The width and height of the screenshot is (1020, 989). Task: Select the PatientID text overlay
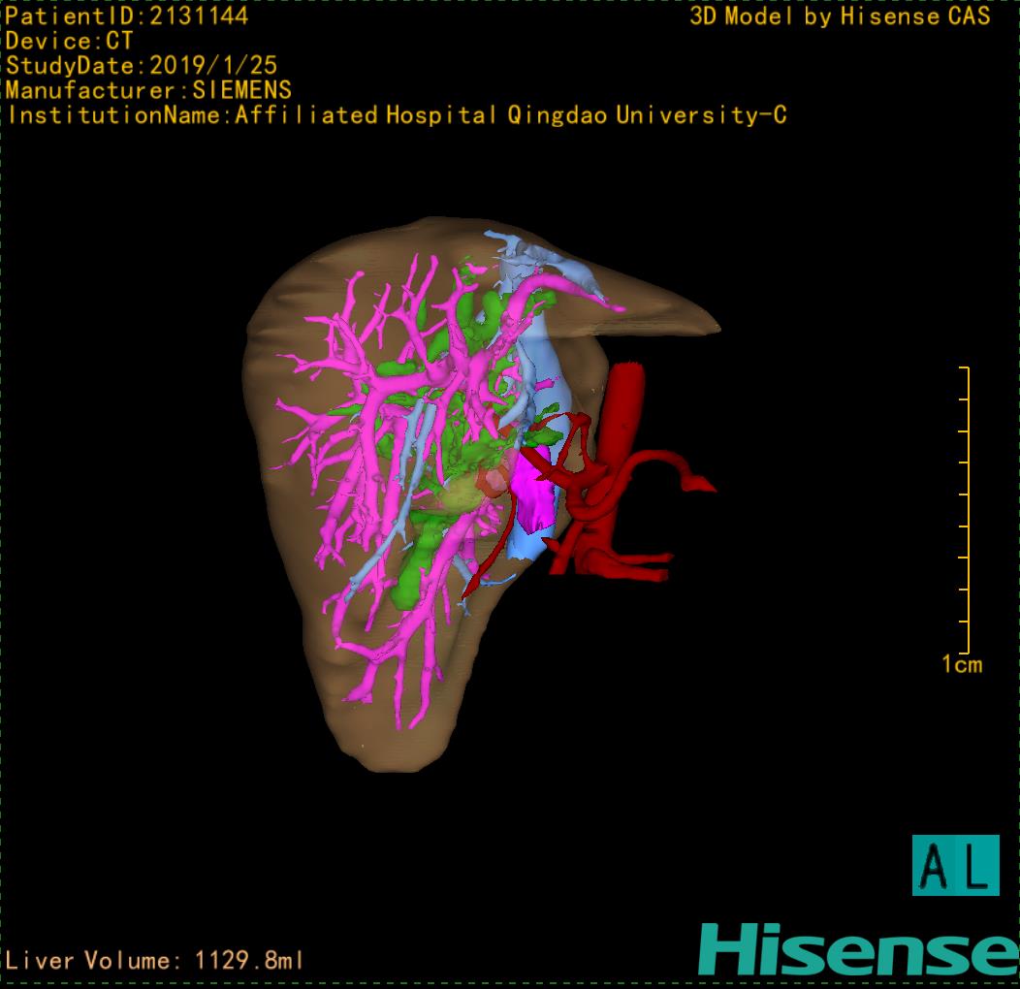[x=127, y=16]
